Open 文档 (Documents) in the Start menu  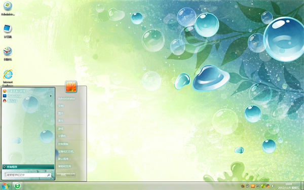[61, 106]
